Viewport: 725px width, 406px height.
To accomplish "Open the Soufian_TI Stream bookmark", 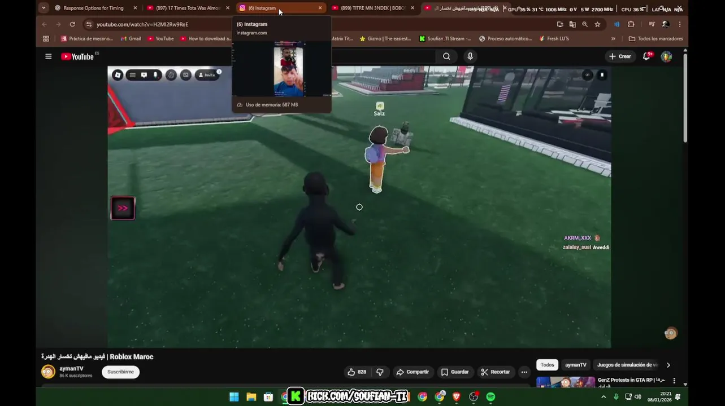I will 445,39.
